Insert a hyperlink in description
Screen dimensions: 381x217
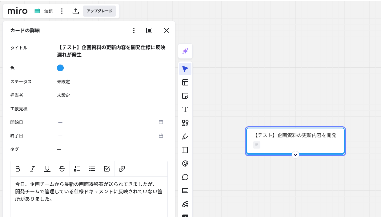click(122, 169)
